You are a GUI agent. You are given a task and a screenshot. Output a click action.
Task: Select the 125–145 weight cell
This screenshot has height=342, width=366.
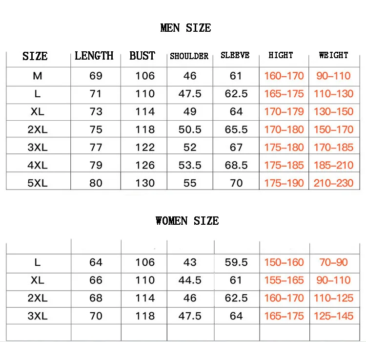click(x=333, y=316)
